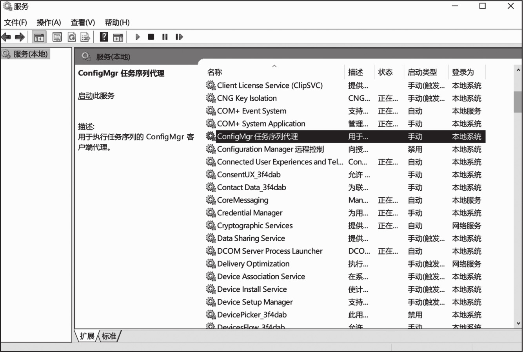Switch to the 标准 tab
This screenshot has height=352, width=523.
[109, 336]
